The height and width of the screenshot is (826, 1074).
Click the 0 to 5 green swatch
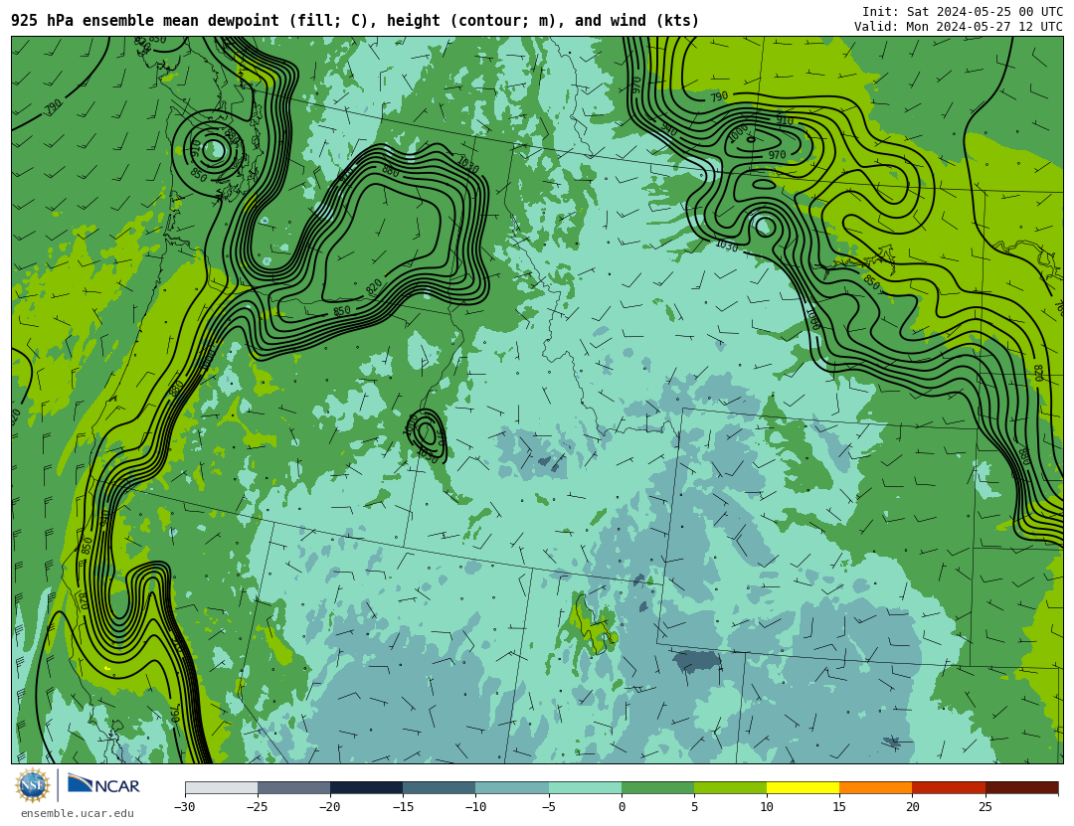point(657,788)
